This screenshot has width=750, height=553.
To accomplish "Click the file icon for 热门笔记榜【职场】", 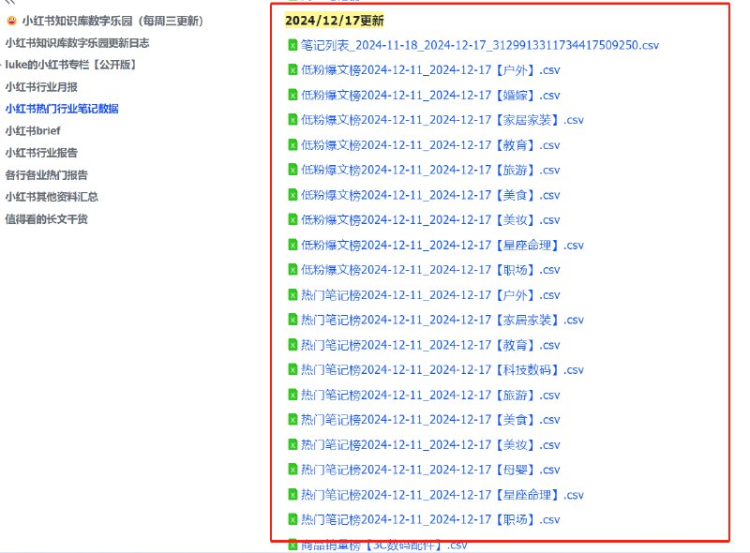I will pos(292,519).
